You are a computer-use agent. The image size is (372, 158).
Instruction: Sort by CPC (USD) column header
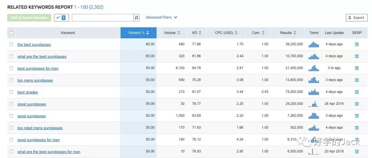click(x=226, y=33)
